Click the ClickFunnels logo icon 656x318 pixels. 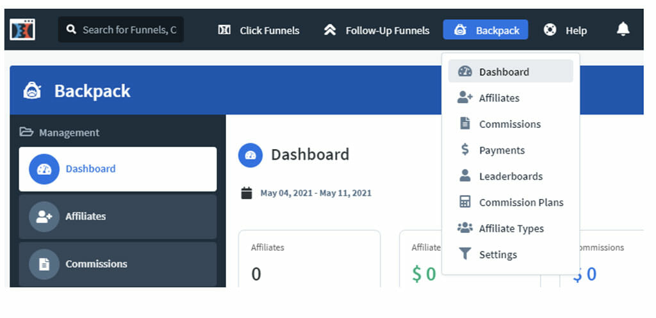click(x=22, y=29)
